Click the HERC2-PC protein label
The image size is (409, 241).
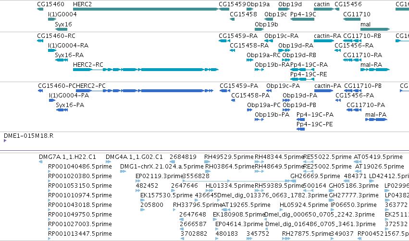pyautogui.click(x=90, y=86)
